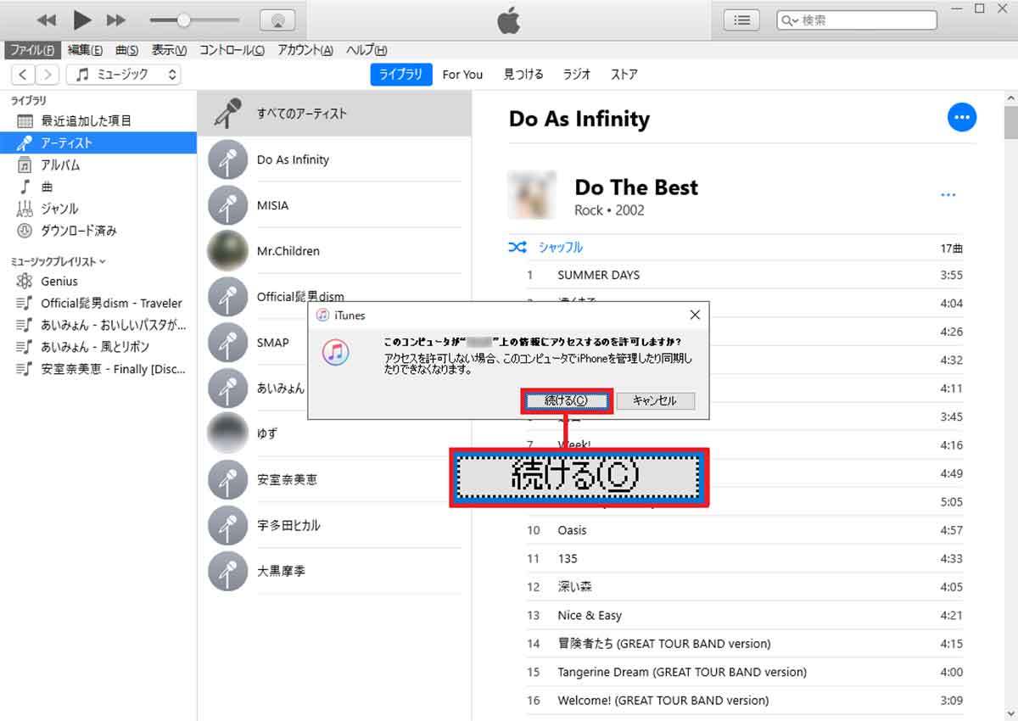Viewport: 1018px width, 721px height.
Task: Click the rewind previous track button
Action: point(47,20)
